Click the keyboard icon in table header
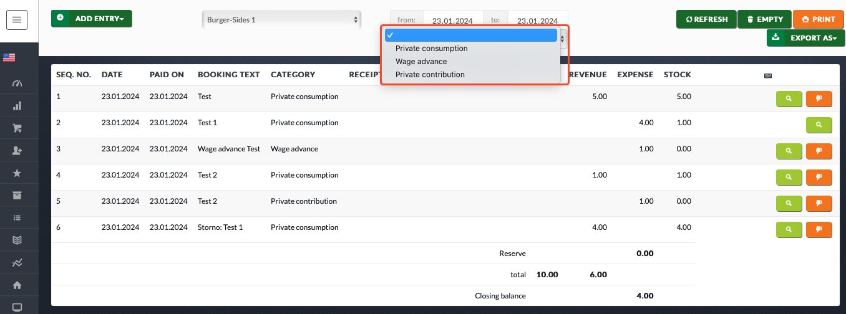This screenshot has width=846, height=314. (x=767, y=75)
